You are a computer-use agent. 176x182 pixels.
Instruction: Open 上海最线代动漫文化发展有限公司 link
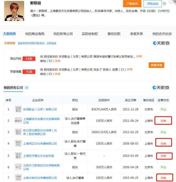click(41, 121)
